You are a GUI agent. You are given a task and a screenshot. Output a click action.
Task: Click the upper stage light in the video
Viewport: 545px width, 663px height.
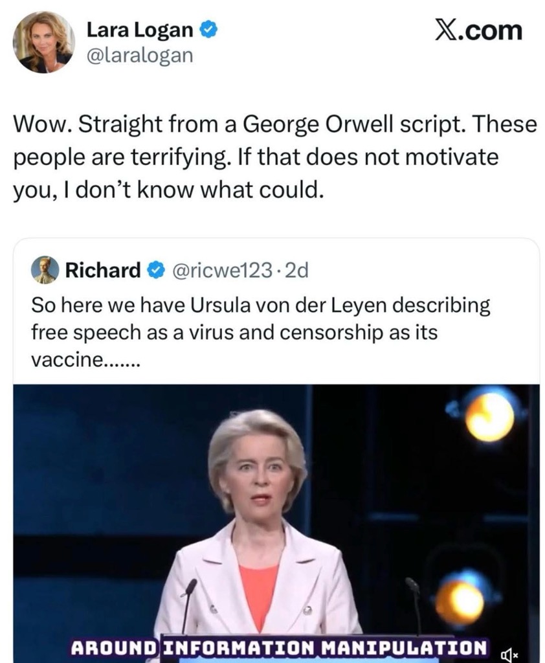[490, 415]
